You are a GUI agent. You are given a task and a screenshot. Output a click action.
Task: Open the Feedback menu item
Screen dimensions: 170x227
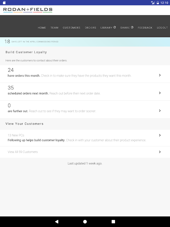coord(145,28)
